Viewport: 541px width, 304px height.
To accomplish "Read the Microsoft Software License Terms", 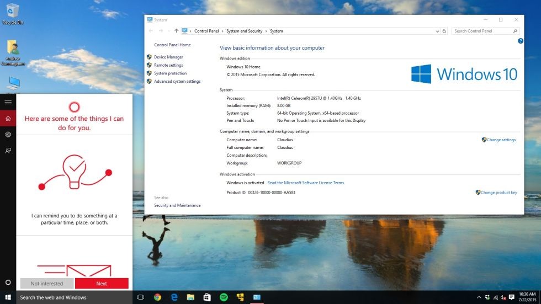I will [x=305, y=183].
